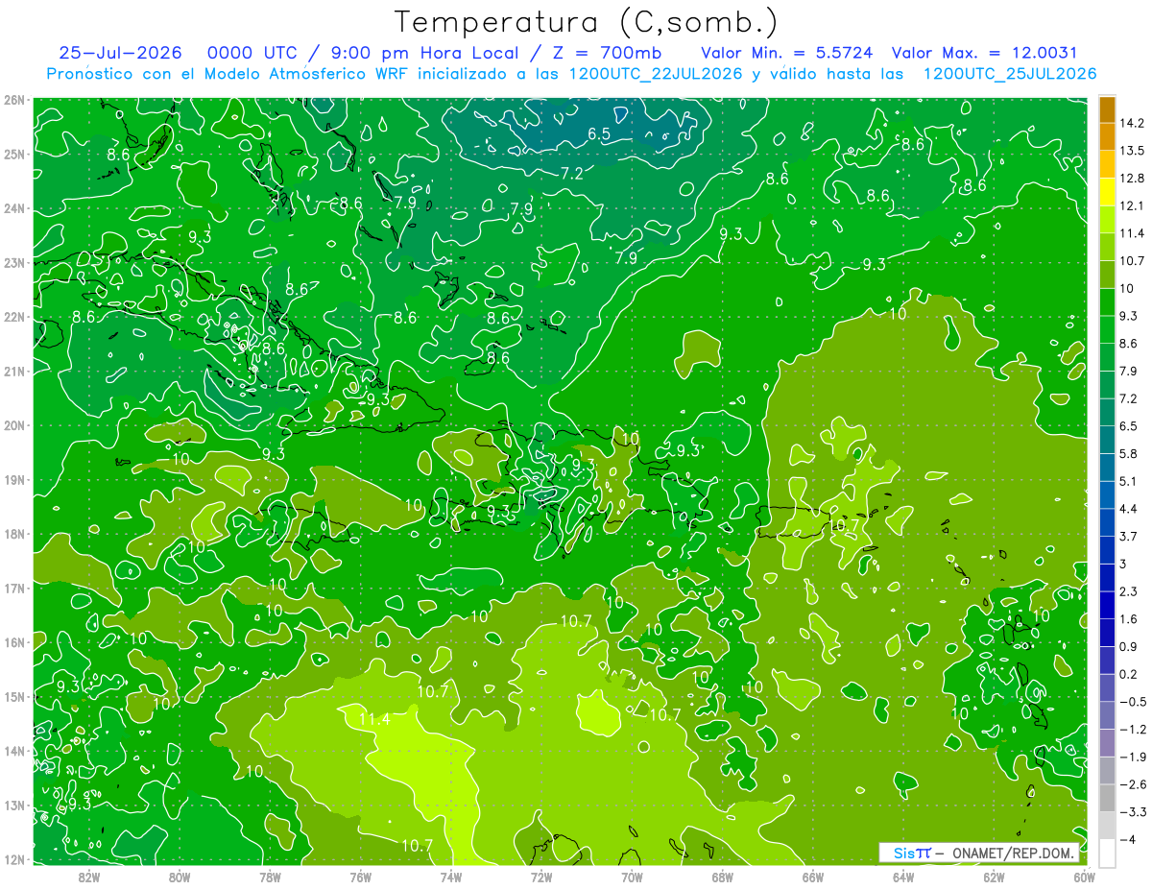
Task: Click the "Temperatura (C,somb.)" chart title
Action: point(587,22)
